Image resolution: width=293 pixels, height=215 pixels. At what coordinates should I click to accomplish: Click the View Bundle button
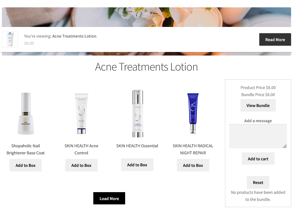[258, 105]
